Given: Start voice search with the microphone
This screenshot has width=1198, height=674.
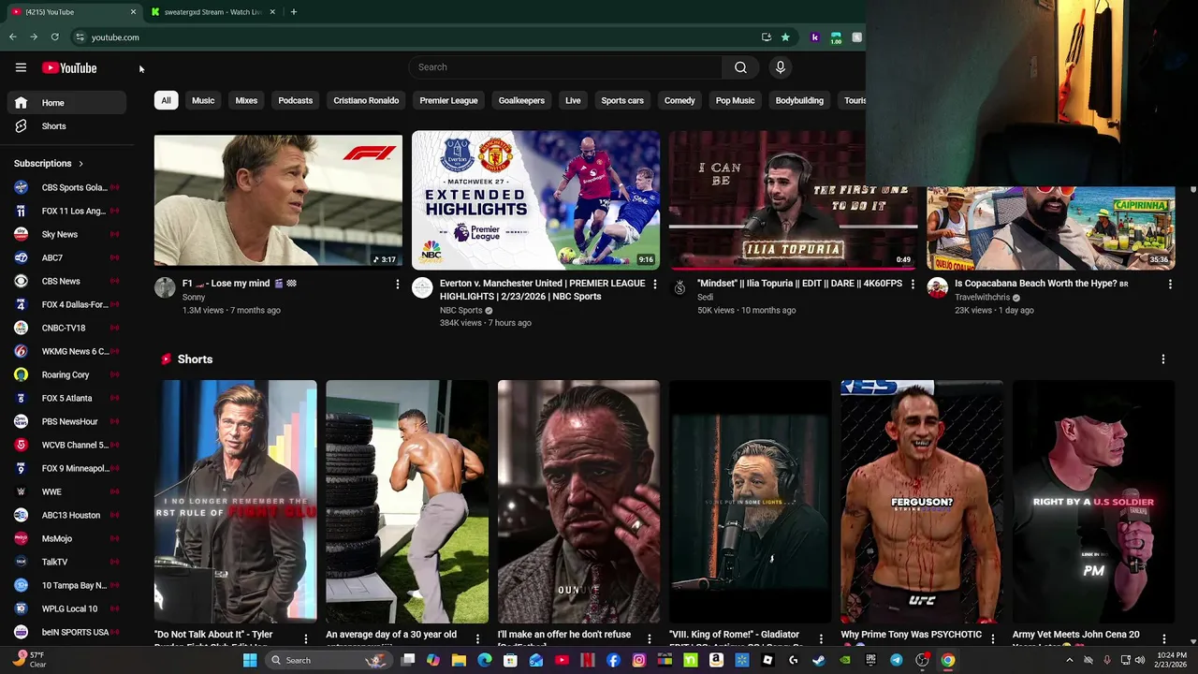Looking at the screenshot, I should tap(780, 67).
